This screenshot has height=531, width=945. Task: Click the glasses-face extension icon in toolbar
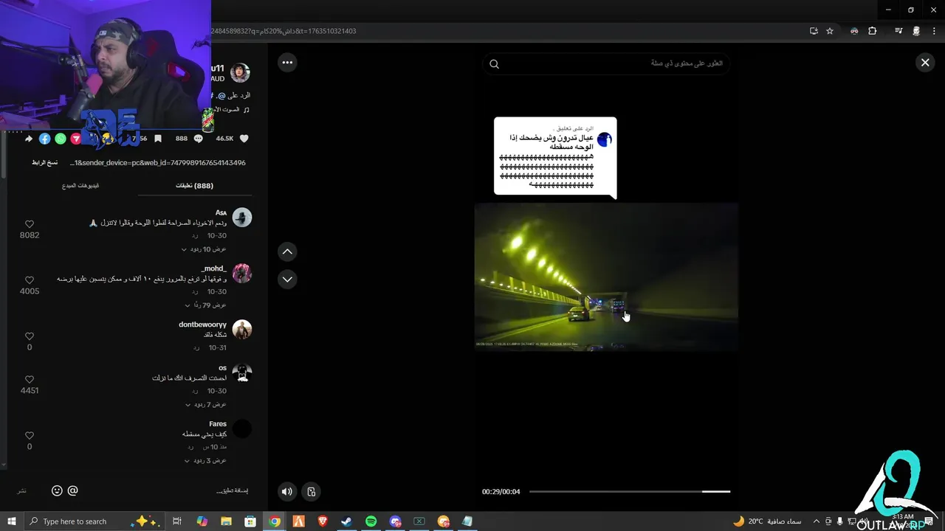(854, 31)
